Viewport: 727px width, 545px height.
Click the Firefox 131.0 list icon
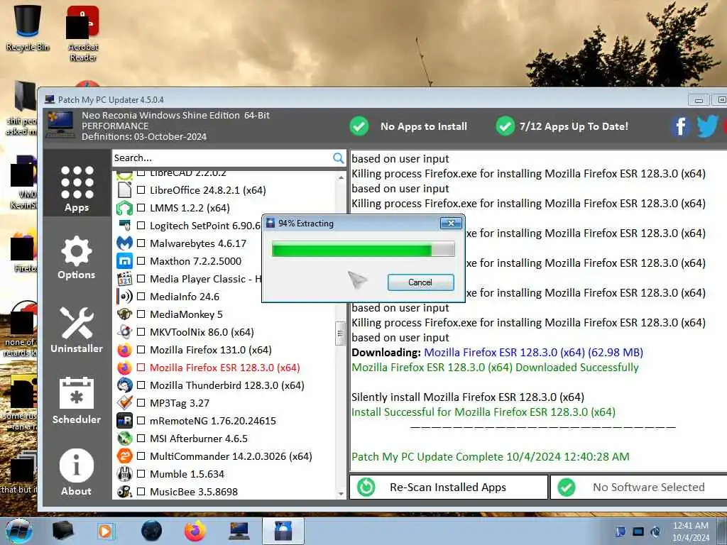[124, 349]
